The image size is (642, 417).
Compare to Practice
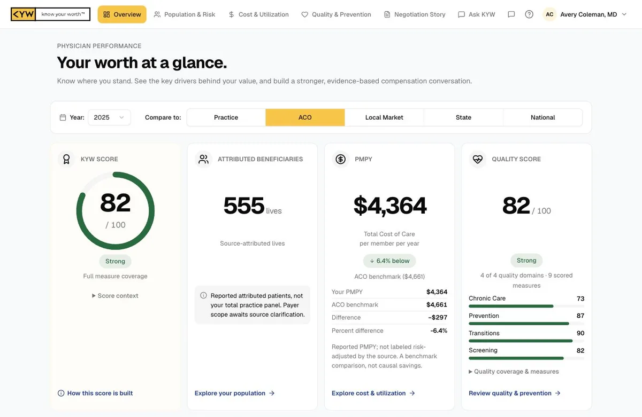point(226,117)
